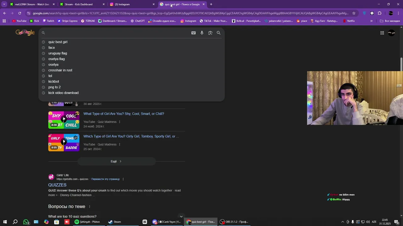Click the dice extension icon in toolbar
This screenshot has width=403, height=226.
(372, 13)
